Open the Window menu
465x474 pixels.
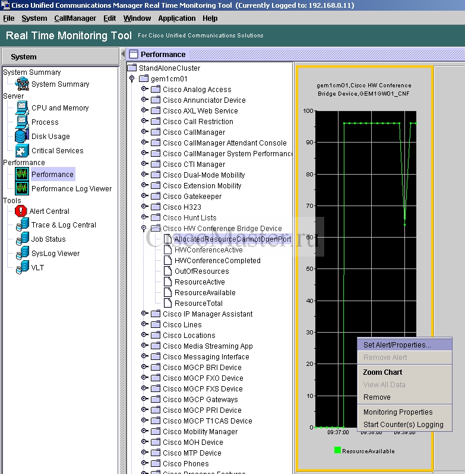point(137,18)
